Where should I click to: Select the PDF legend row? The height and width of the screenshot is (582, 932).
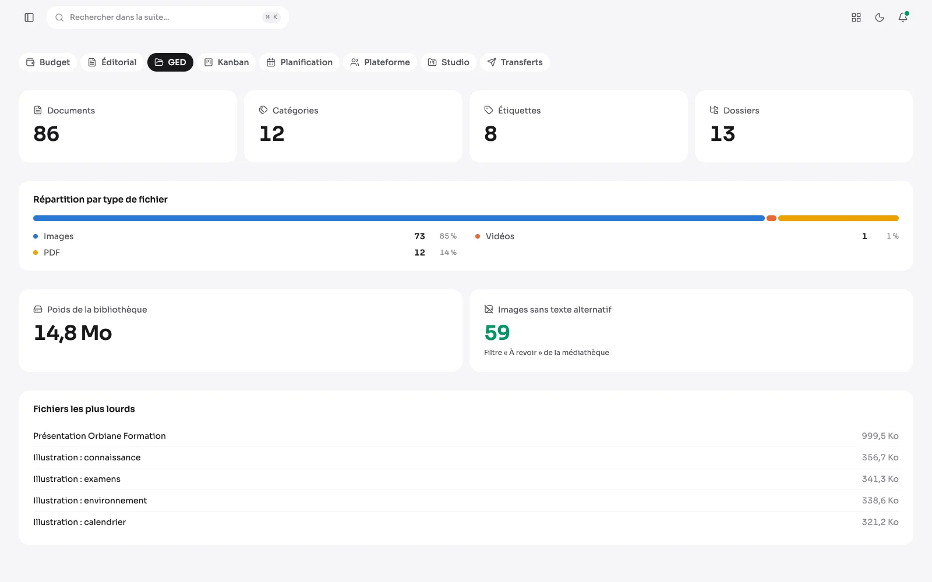245,253
